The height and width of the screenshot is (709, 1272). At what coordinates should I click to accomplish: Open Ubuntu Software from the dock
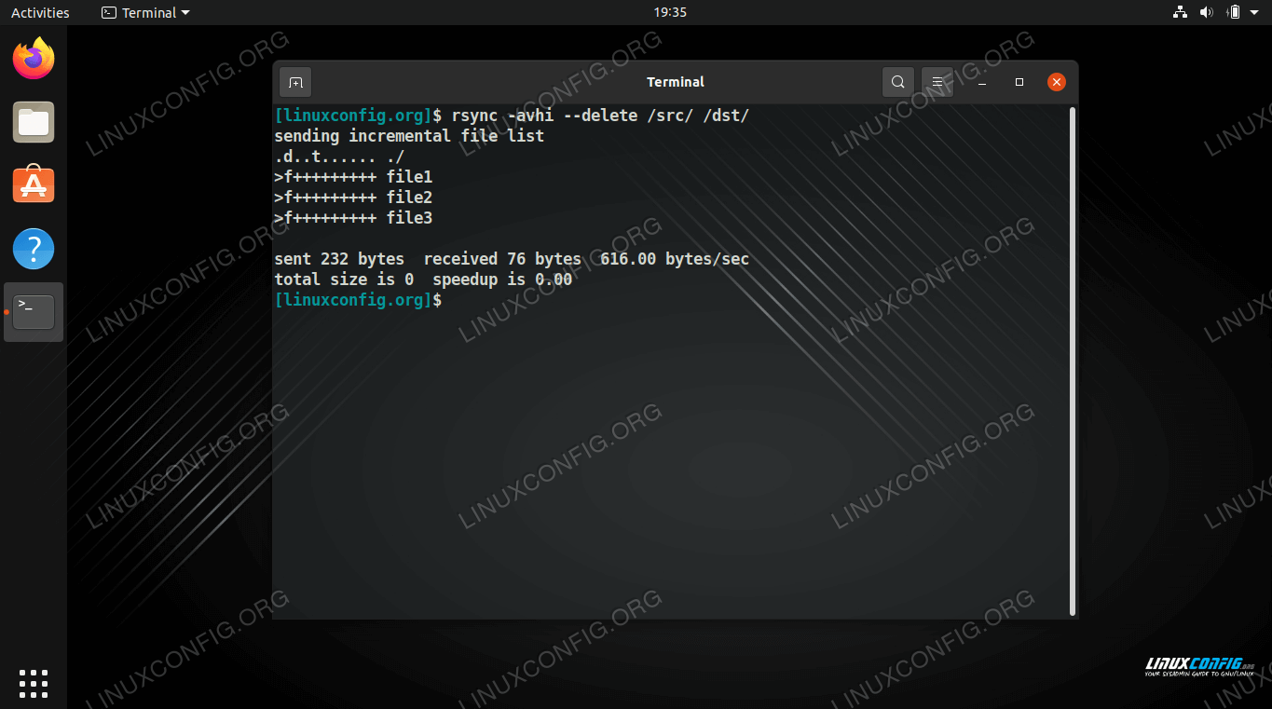tap(34, 185)
